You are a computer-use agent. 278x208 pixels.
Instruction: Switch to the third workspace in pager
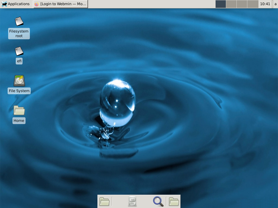pyautogui.click(x=242, y=4)
